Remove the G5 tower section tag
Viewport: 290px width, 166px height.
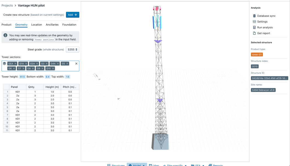click(67, 63)
